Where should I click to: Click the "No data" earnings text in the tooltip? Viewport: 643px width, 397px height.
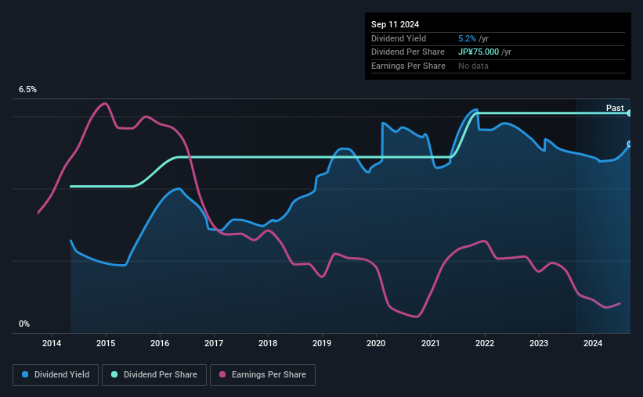pyautogui.click(x=474, y=66)
